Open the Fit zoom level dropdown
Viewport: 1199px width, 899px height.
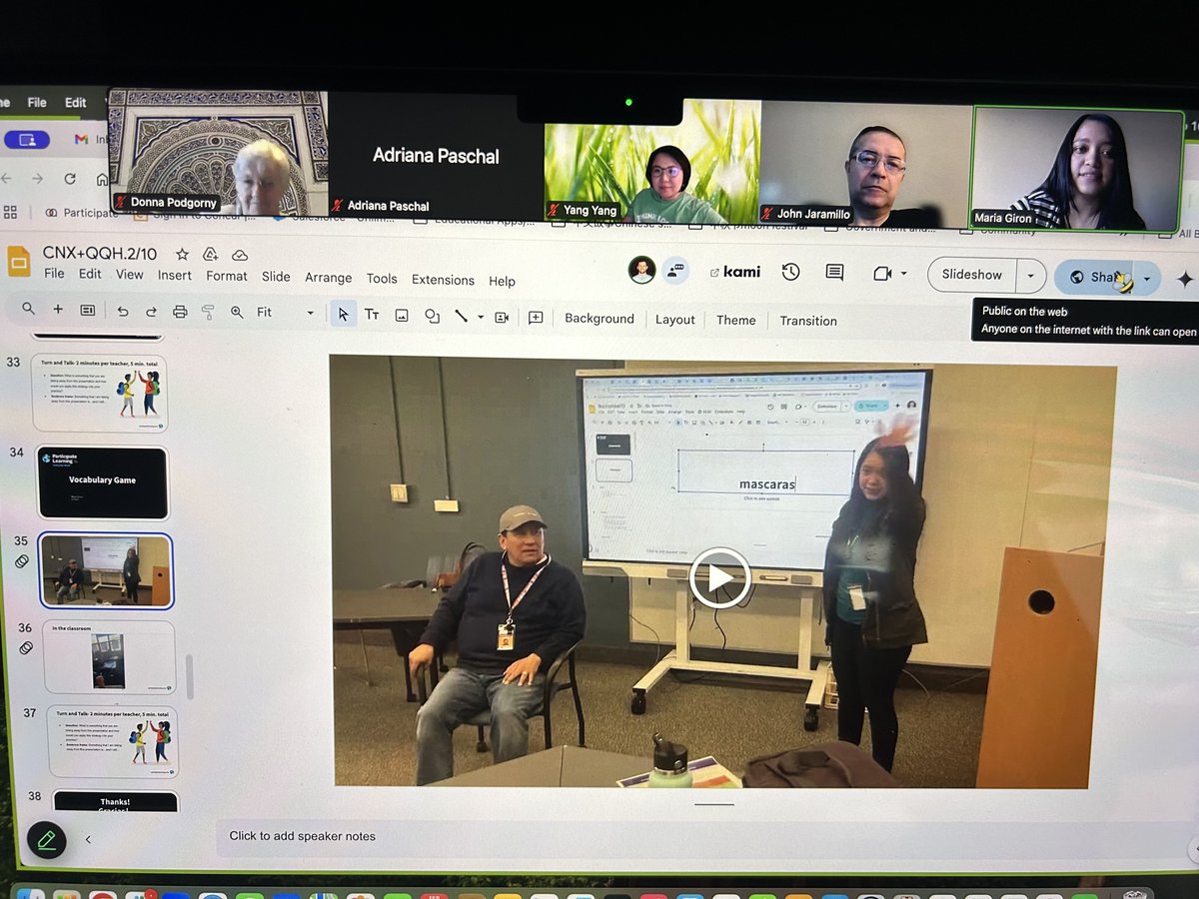click(285, 313)
